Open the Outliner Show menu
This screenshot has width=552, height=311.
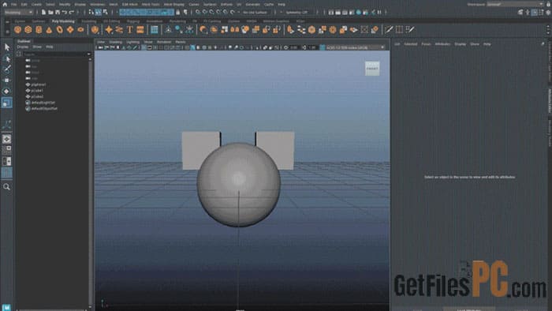[x=37, y=47]
